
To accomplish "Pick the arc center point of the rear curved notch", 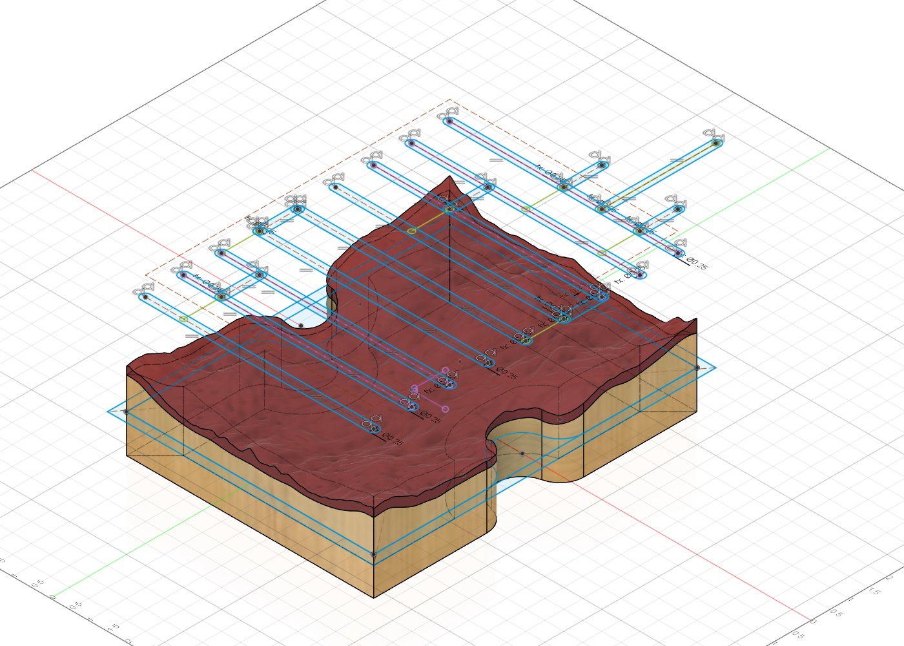I will [x=301, y=325].
